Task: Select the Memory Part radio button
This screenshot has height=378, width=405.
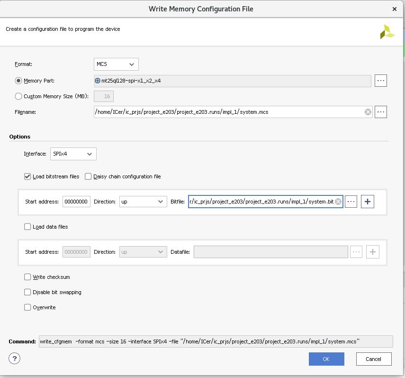Action: pos(18,81)
